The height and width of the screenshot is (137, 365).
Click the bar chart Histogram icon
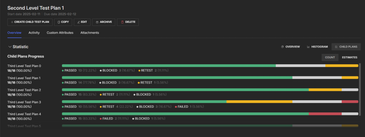(308, 47)
